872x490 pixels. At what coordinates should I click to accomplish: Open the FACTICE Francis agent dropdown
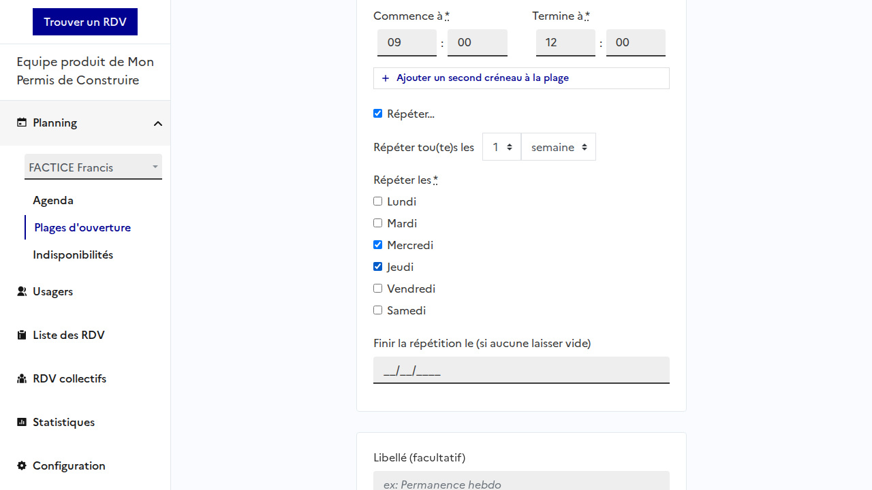[93, 167]
